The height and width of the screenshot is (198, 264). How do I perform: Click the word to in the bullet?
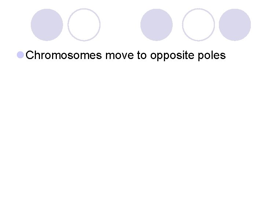pos(142,55)
